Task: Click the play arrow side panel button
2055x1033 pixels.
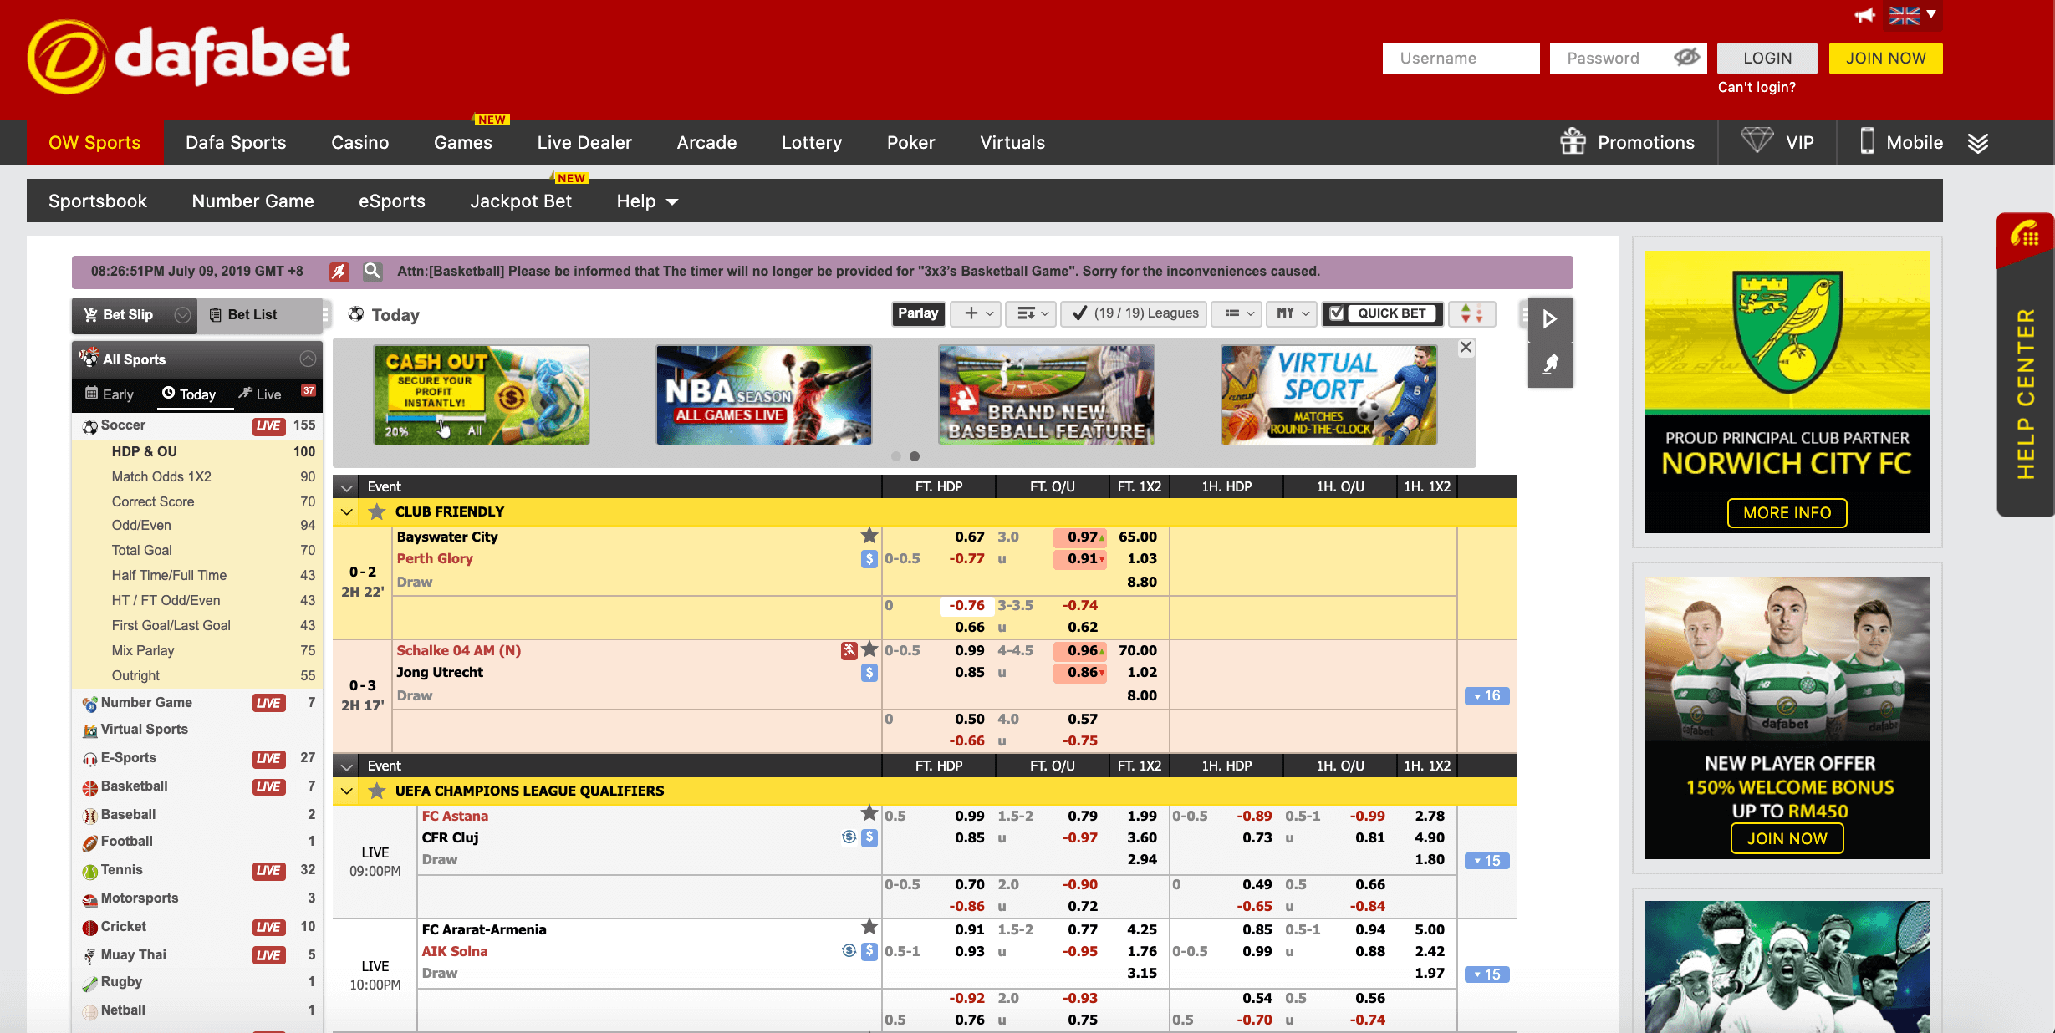Action: click(1550, 319)
